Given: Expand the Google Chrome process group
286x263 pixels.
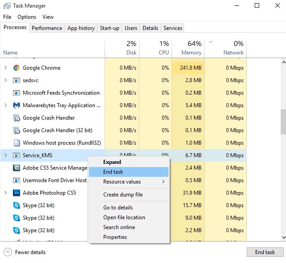Looking at the screenshot, I should coord(6,68).
